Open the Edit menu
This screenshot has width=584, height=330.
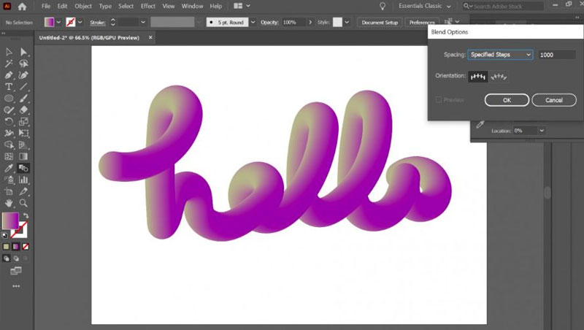coord(62,6)
